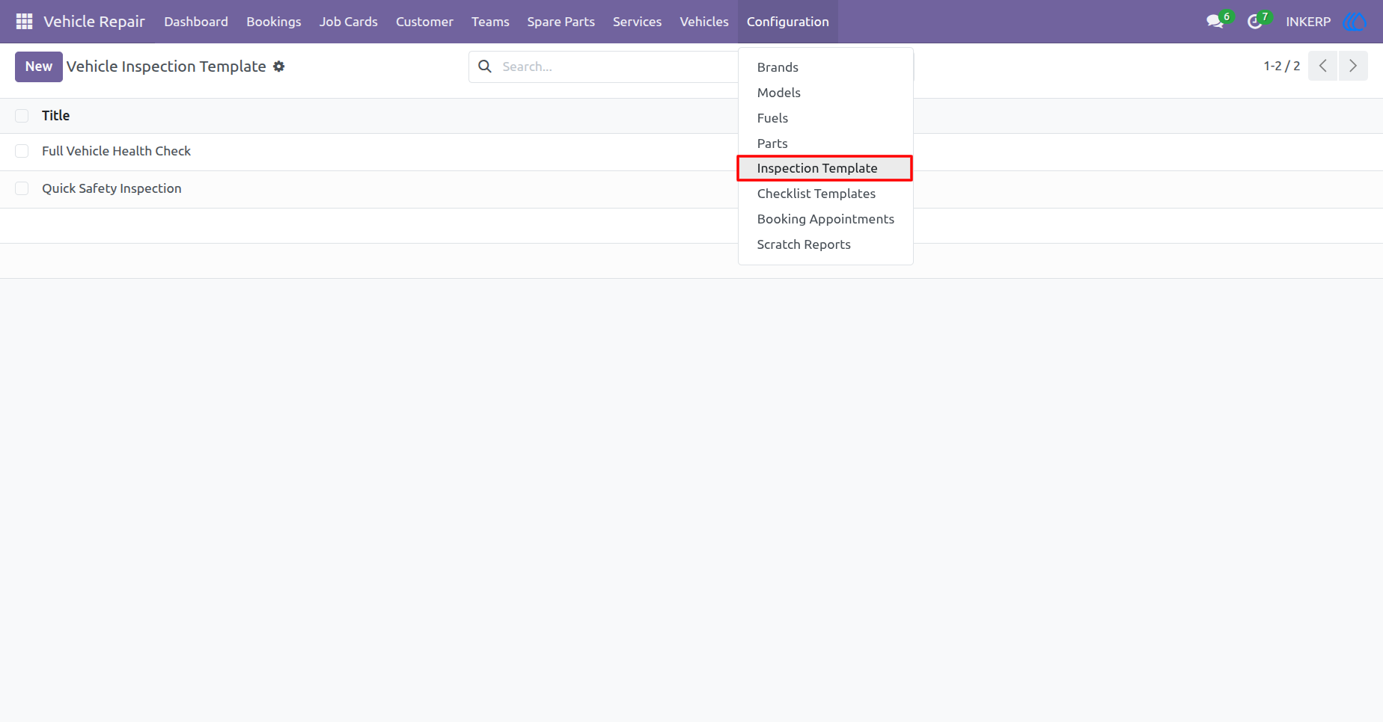The image size is (1383, 722).
Task: Select Fuels from the Configuration menu
Action: click(x=825, y=118)
